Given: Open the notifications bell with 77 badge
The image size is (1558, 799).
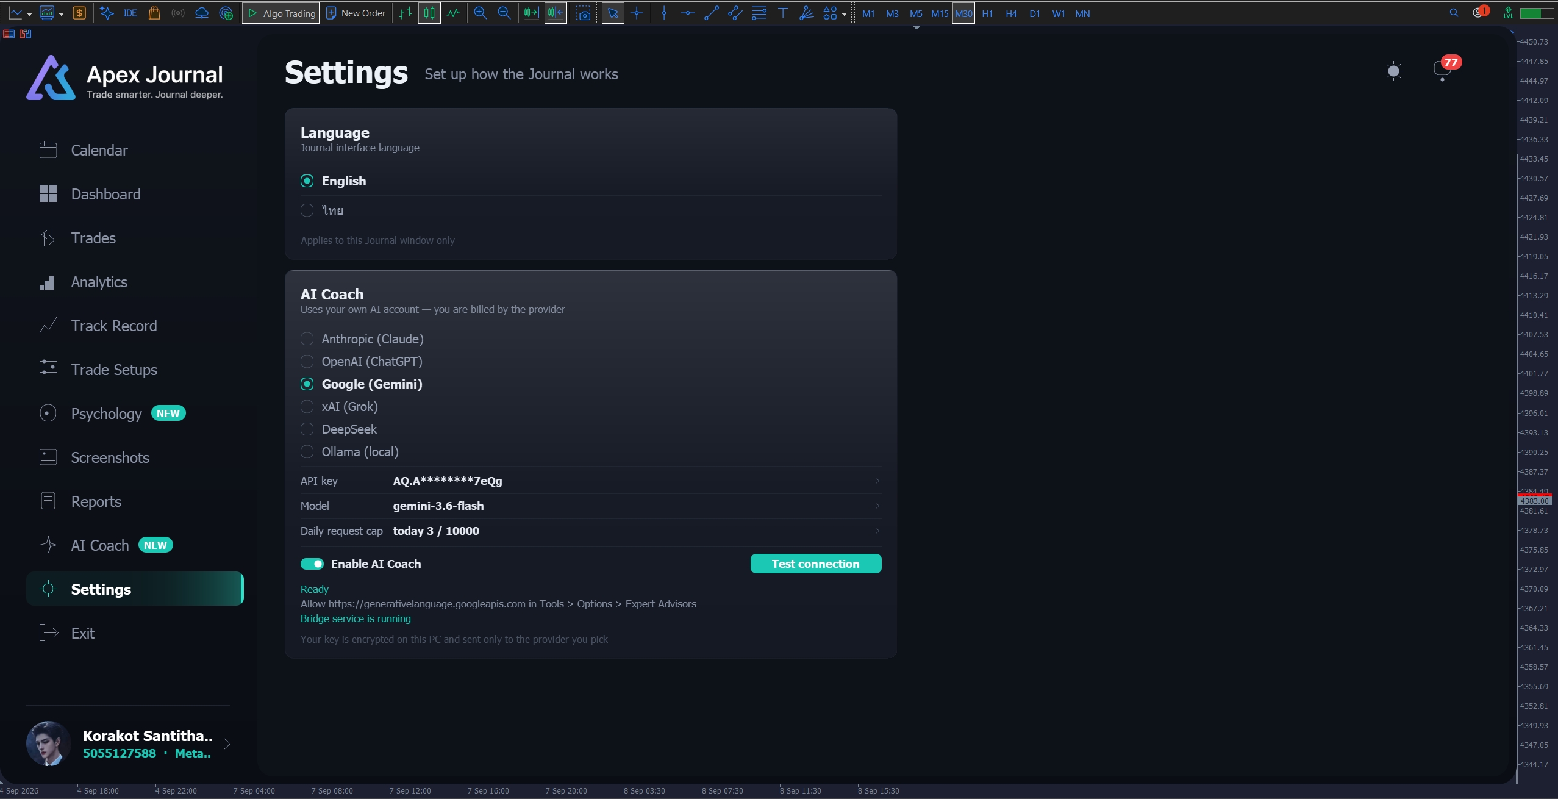Looking at the screenshot, I should (x=1443, y=70).
